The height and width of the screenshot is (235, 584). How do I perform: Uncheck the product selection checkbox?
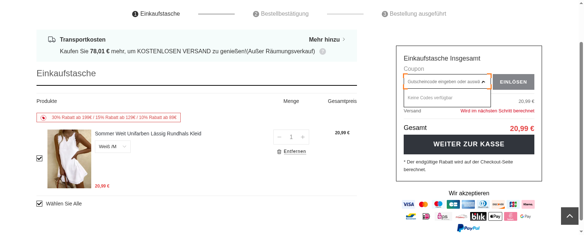(39, 158)
